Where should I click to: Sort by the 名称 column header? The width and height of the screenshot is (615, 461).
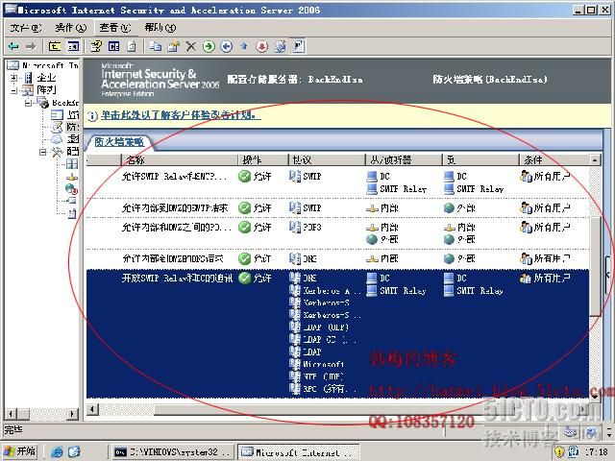pos(180,159)
